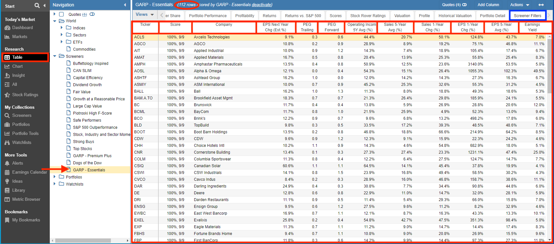This screenshot has width=554, height=244.
Task: Switch to Returns vs. S&P 500 tab
Action: tap(303, 15)
